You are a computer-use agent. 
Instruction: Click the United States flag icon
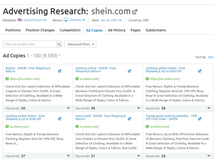20,20
